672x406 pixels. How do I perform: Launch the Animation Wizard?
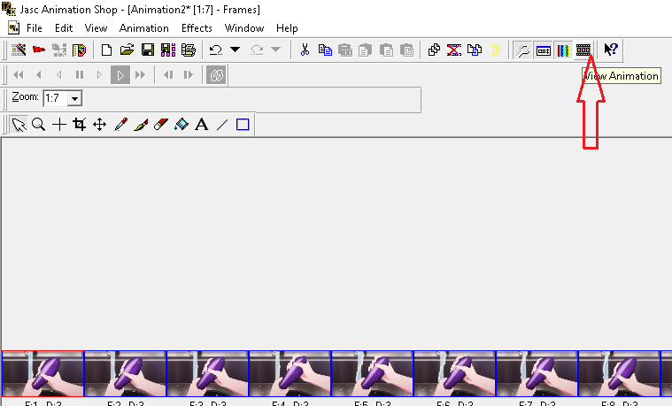pos(19,50)
